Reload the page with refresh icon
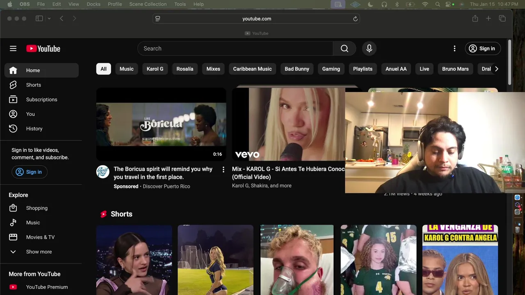The width and height of the screenshot is (525, 295). [355, 18]
